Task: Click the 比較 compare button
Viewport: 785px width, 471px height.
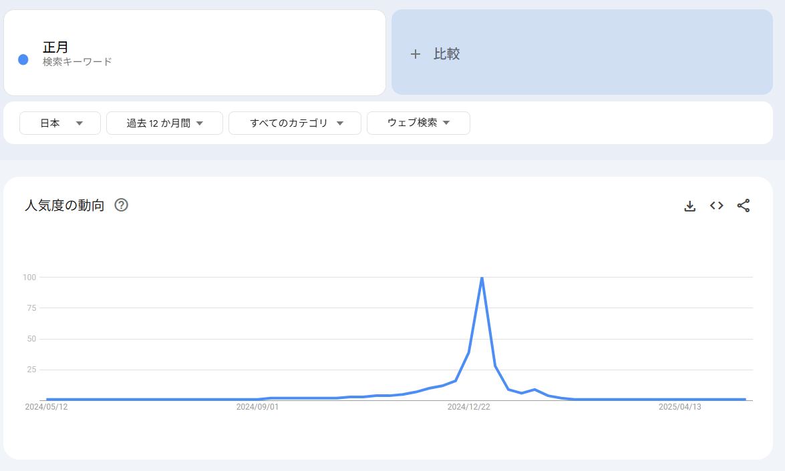Action: 446,54
